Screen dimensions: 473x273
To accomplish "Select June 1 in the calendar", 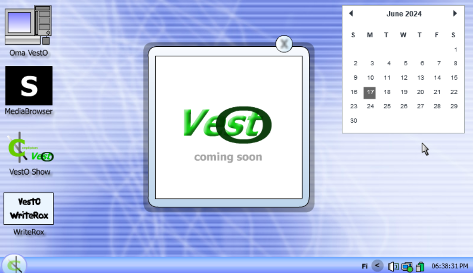I will [x=455, y=50].
